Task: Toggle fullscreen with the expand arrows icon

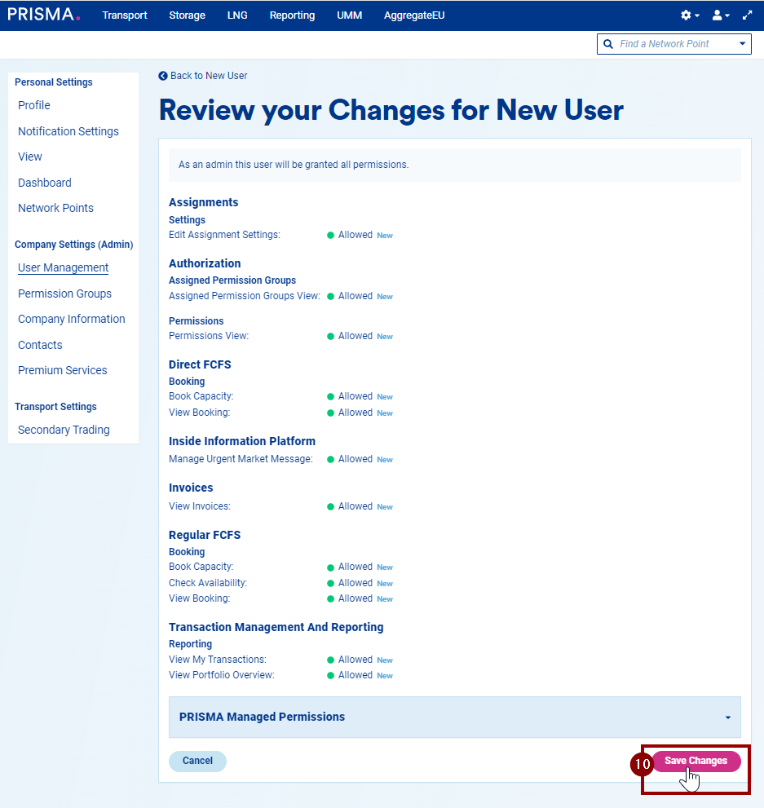Action: 747,15
